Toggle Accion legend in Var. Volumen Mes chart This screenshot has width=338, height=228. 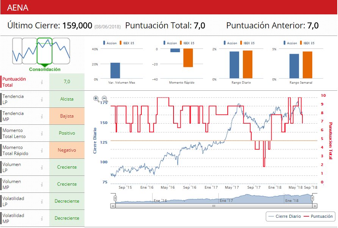click(x=110, y=43)
